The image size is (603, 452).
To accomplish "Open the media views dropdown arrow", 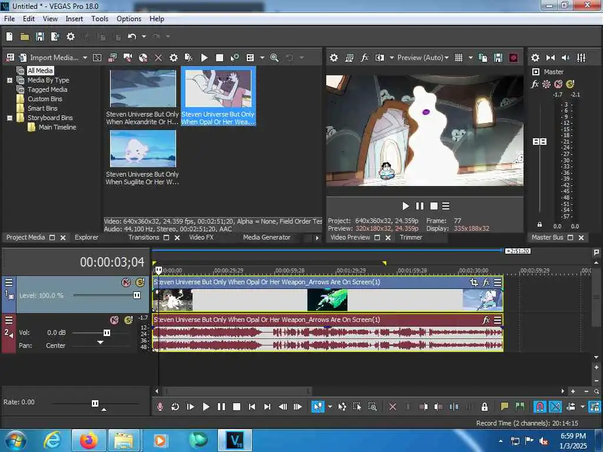I will coord(262,58).
